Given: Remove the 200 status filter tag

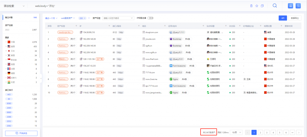Looking at the screenshot, I should (x=85, y=18).
